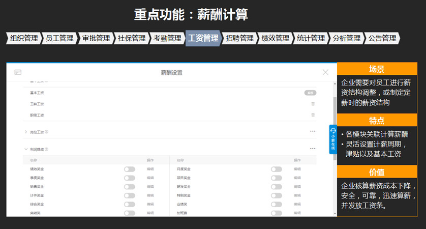
Task: Click the card icon left of 薪酬设置 title
Action: coord(18,72)
